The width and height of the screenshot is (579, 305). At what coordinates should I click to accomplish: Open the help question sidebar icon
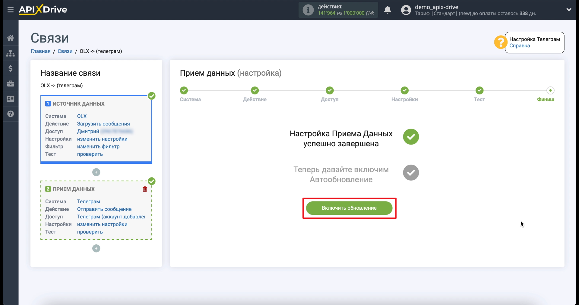pos(11,114)
